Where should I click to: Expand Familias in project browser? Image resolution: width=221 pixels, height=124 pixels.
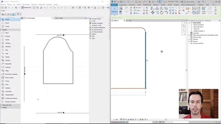[x=189, y=39]
